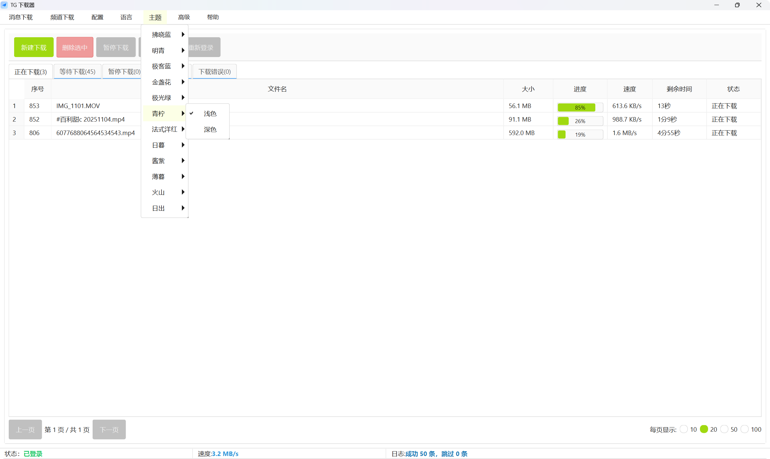Click the 删除选中 button
The width and height of the screenshot is (770, 459).
[74, 47]
